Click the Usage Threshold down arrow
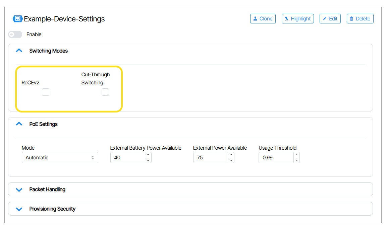 (x=296, y=160)
